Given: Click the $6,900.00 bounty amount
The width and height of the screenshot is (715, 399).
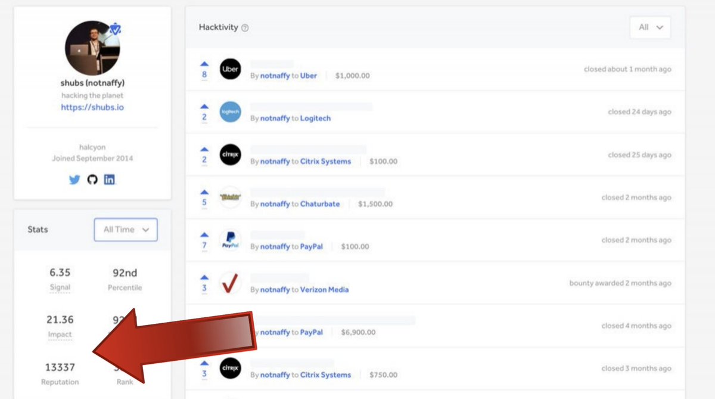Looking at the screenshot, I should coord(359,332).
